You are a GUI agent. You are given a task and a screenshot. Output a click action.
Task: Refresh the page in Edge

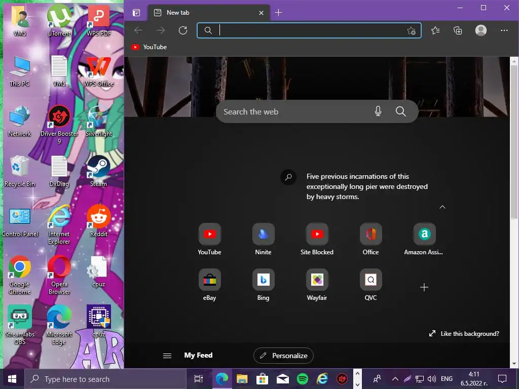(182, 30)
